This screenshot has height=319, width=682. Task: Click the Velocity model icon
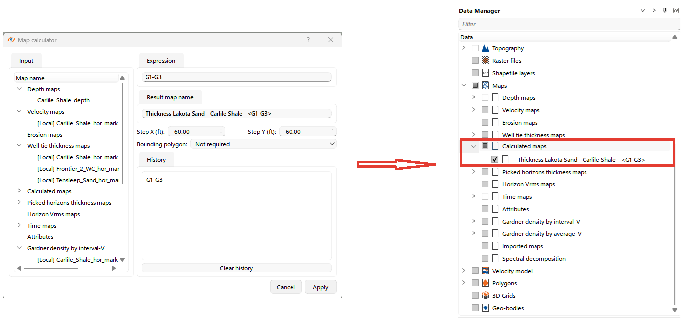486,271
